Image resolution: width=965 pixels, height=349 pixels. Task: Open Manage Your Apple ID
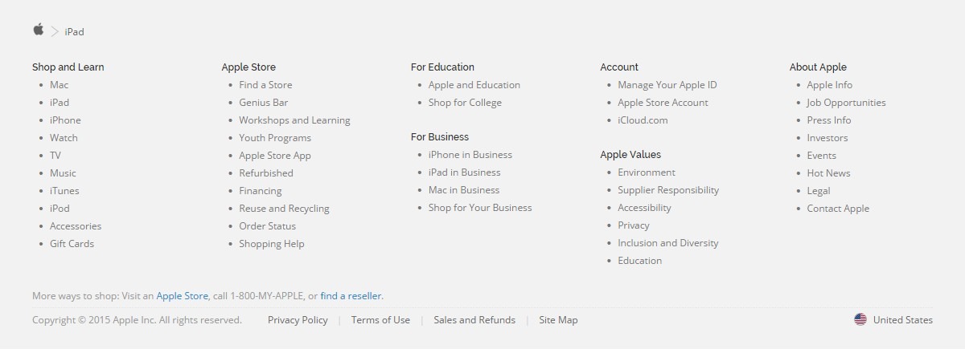pos(667,85)
